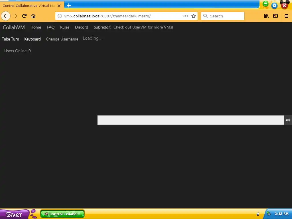
Task: Open the Library icon in toolbar
Action: [266, 16]
